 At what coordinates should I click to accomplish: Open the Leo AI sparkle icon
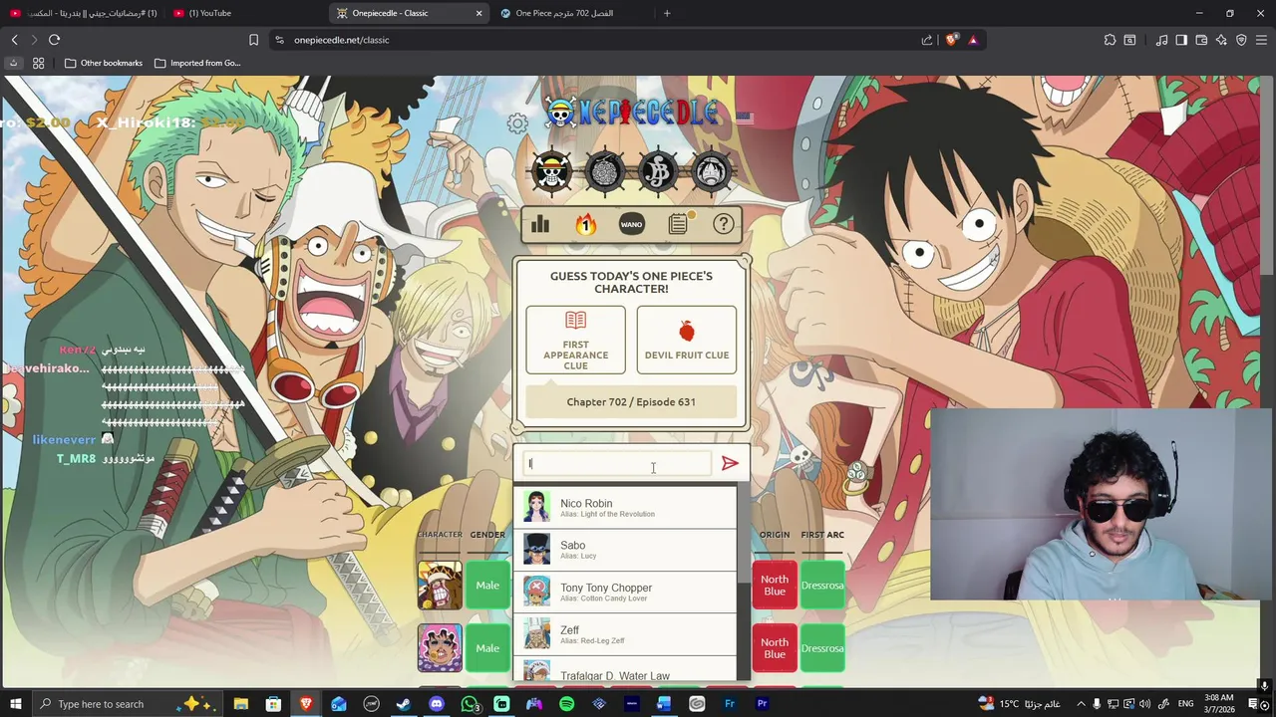coord(1221,40)
